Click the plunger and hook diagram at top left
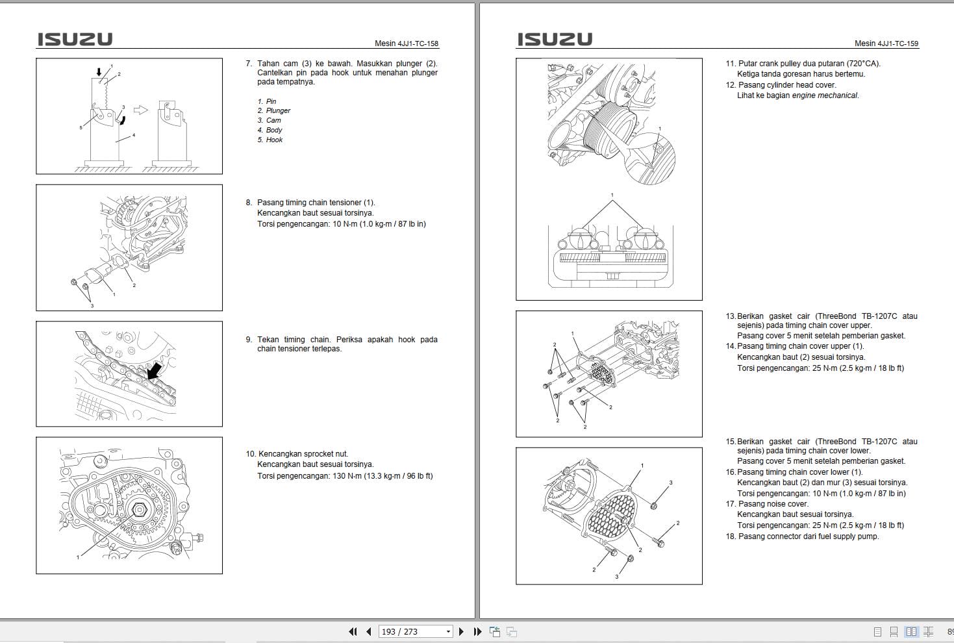The height and width of the screenshot is (643, 954). (129, 116)
